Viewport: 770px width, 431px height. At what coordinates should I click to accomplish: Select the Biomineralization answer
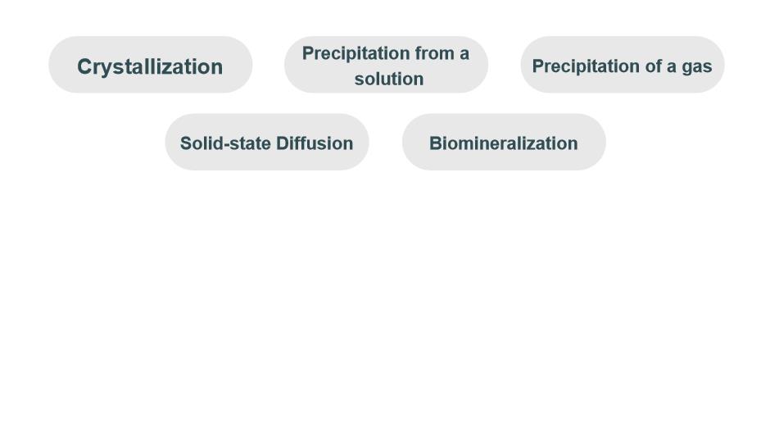(x=503, y=142)
